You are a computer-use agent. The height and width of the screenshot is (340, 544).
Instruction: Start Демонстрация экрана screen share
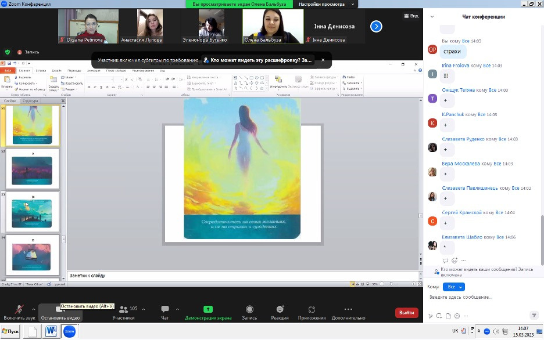coord(208,310)
